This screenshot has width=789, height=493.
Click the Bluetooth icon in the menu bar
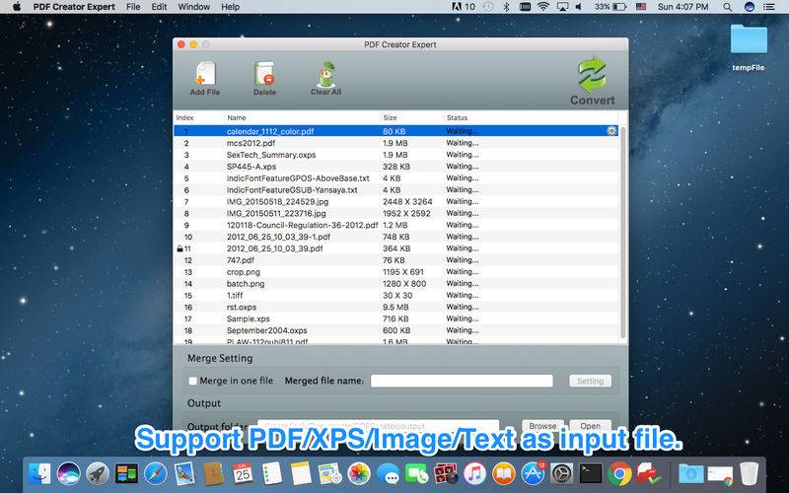506,7
